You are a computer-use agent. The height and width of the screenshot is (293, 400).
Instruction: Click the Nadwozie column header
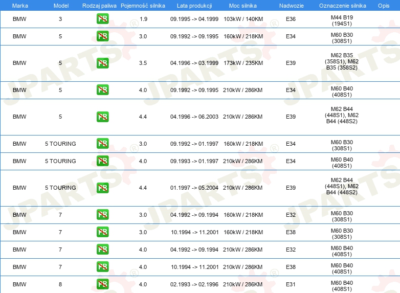292,6
